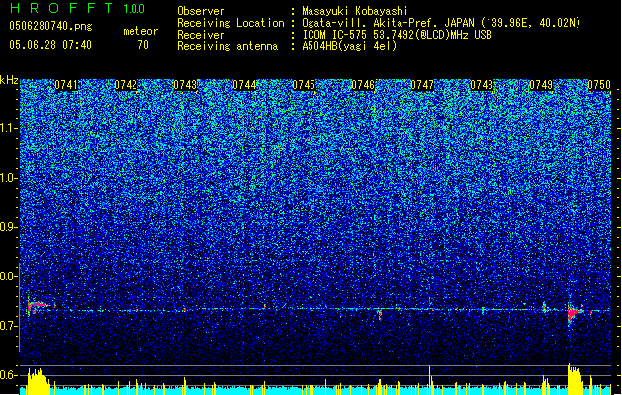622x395 pixels.
Task: Click the 'Observer' field label
Action: click(x=201, y=11)
